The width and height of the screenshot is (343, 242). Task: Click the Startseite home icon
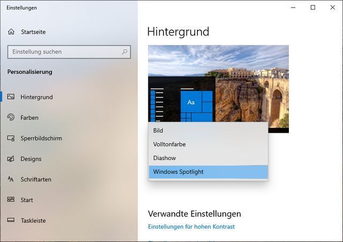click(11, 32)
